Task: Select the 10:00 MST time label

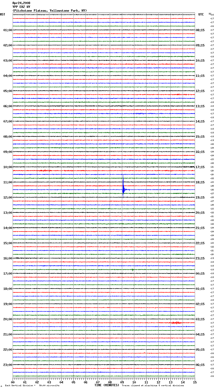Action: point(8,167)
